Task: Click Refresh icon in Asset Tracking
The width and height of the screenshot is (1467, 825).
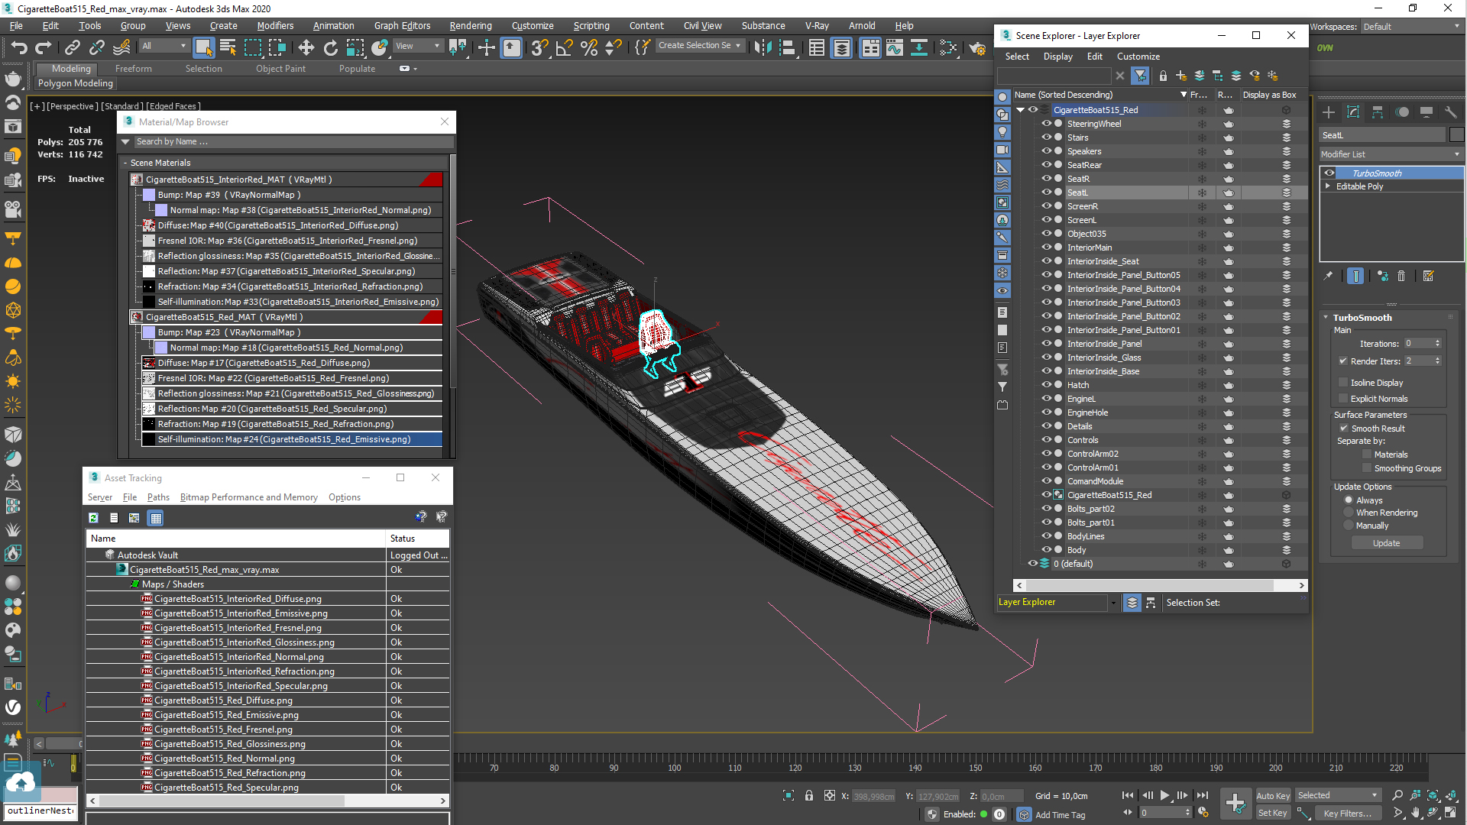Action: tap(93, 517)
